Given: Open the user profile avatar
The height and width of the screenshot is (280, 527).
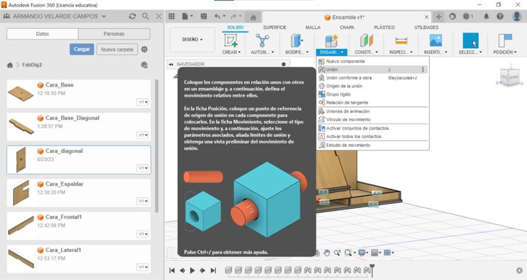Looking at the screenshot, I should coord(516,16).
